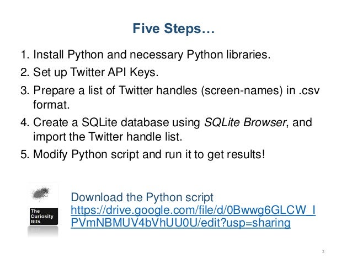The width and height of the screenshot is (352, 264).
Task: Click the grey smudge graphic above the logo
Action: pos(41,193)
